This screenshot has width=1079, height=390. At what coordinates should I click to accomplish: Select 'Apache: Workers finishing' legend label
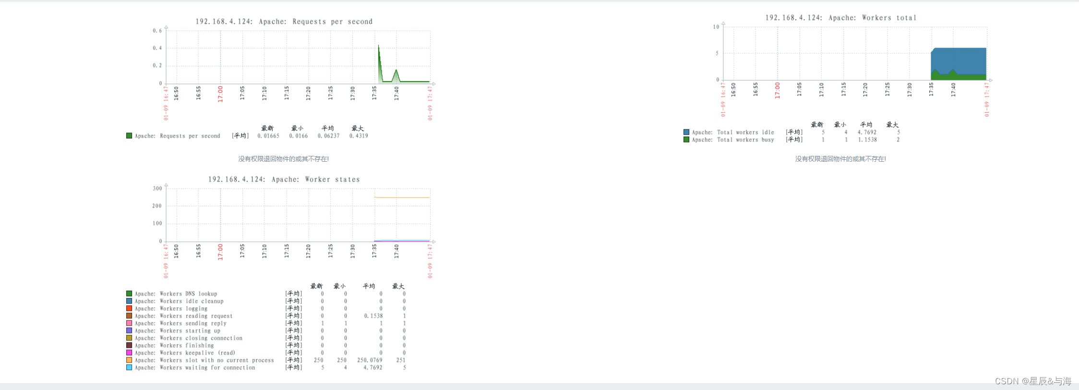pyautogui.click(x=174, y=345)
